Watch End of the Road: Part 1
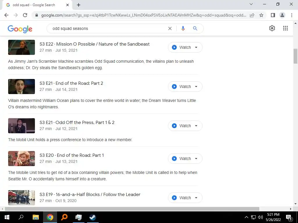 (x=182, y=159)
